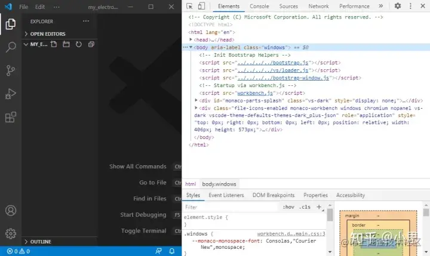Screen dimensions: 430x256
Task: Open the Extensions view
Action: point(10,118)
